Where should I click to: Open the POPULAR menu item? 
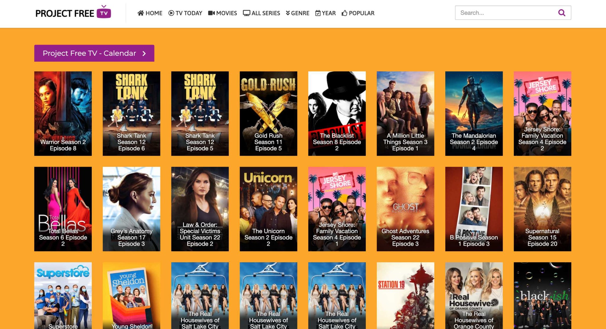point(358,13)
